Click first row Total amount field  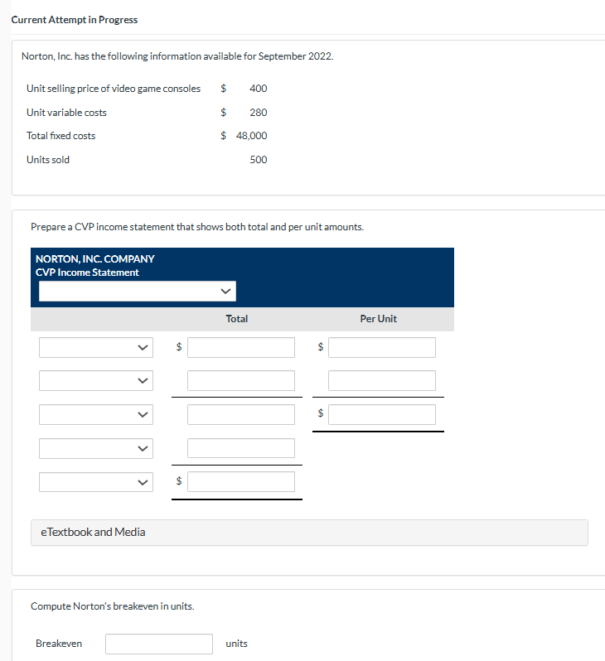(x=241, y=347)
